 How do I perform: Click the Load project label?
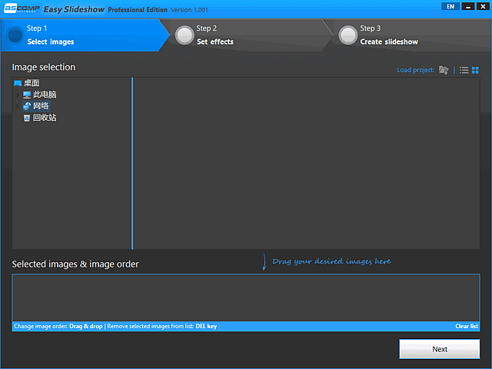(x=415, y=70)
